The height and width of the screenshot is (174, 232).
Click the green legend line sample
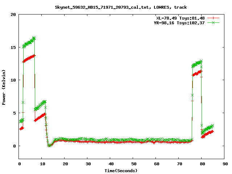pyautogui.click(x=213, y=22)
